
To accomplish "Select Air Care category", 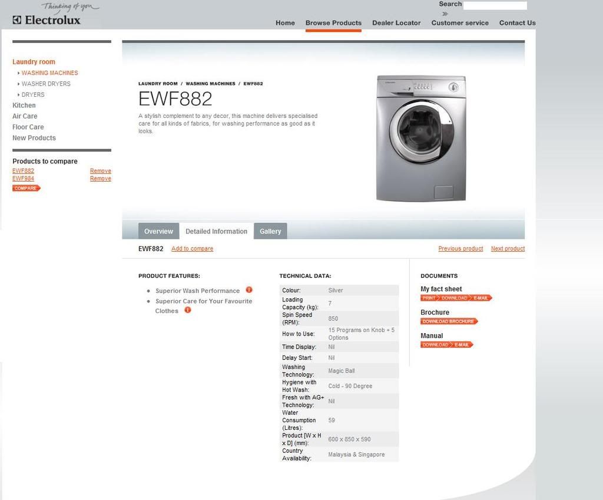I will (x=25, y=116).
